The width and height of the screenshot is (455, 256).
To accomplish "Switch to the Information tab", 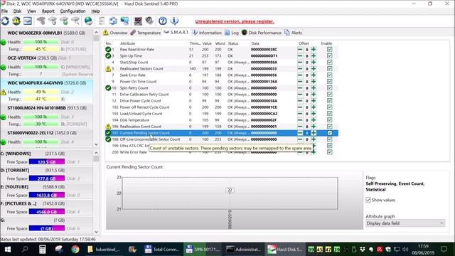I will click(x=207, y=33).
